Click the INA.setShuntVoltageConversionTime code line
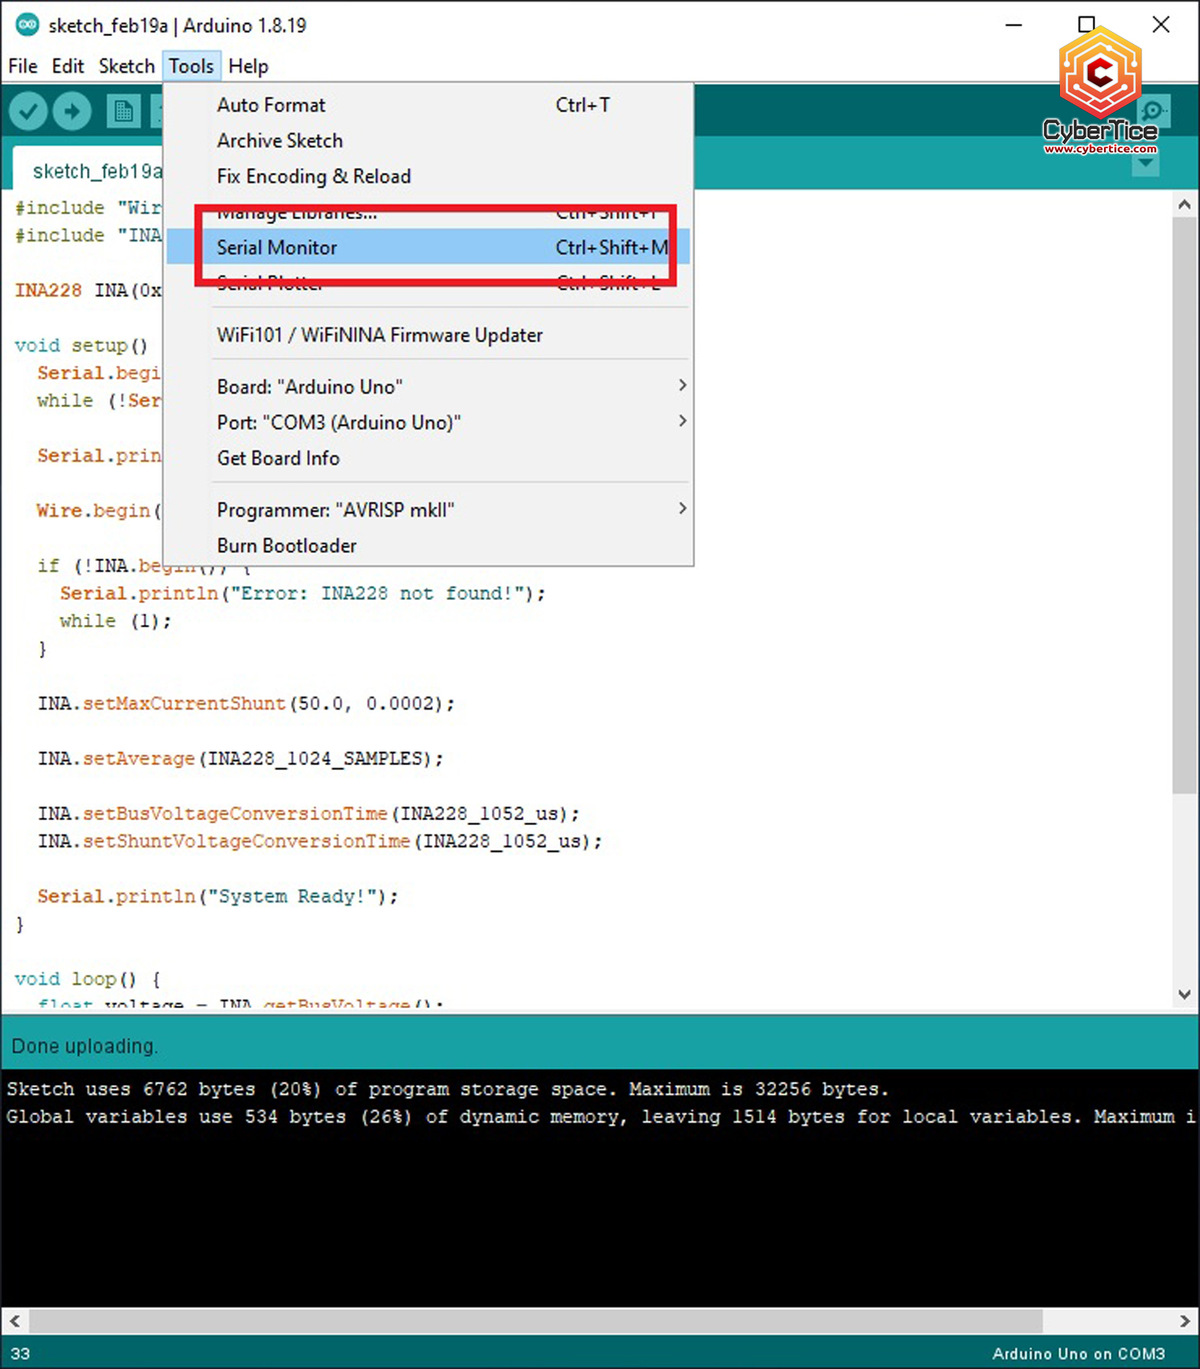The width and height of the screenshot is (1200, 1369). [x=320, y=841]
